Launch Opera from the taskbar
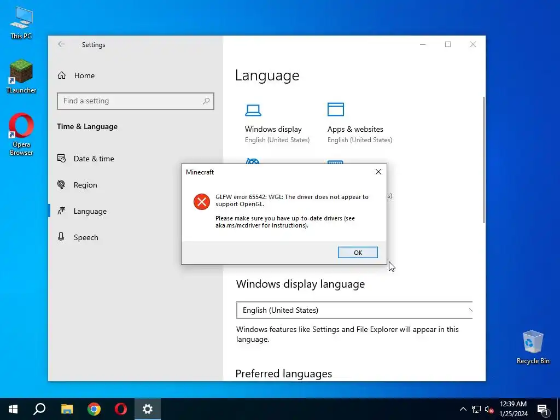560x420 pixels. [x=121, y=409]
